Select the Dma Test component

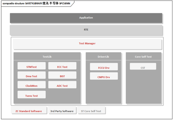(x=32, y=75)
